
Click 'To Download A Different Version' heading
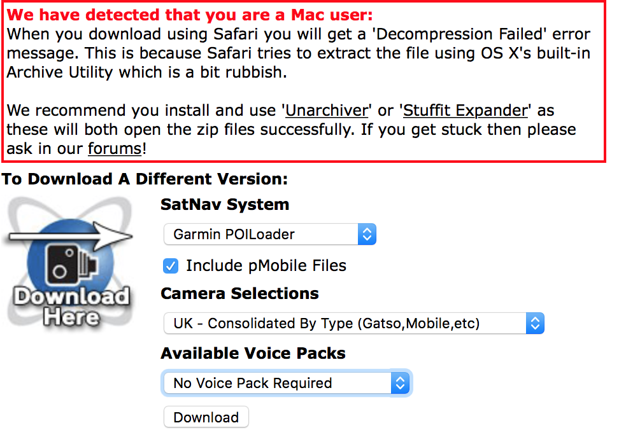coord(145,179)
